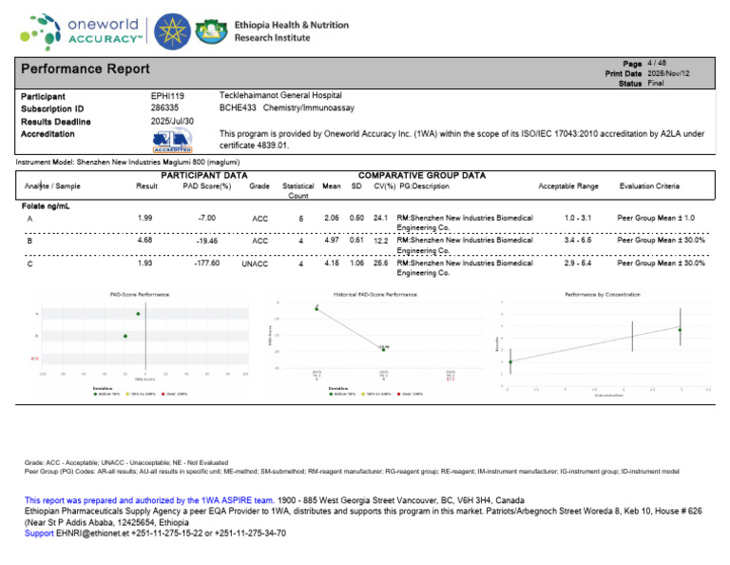Image resolution: width=730 pixels, height=565 pixels.
Task: Click acceptable range 1.0 - 3.1
Action: [578, 218]
